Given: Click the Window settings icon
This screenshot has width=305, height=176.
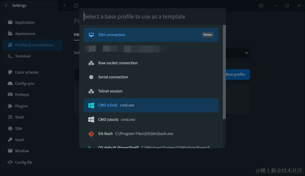Looking at the screenshot, I should (10, 151).
